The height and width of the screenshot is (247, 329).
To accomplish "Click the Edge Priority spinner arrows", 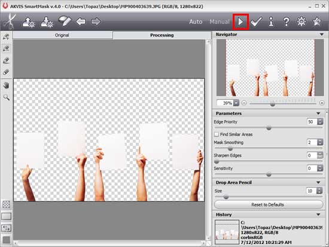I will [320, 122].
